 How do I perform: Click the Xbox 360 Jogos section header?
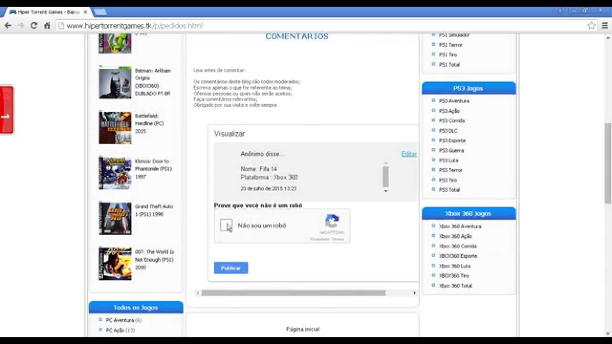(469, 214)
